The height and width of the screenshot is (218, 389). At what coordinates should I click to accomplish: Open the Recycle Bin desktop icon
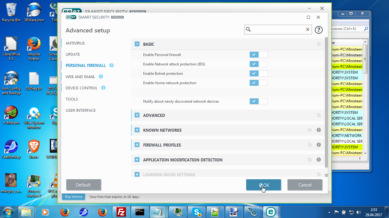coord(11,12)
